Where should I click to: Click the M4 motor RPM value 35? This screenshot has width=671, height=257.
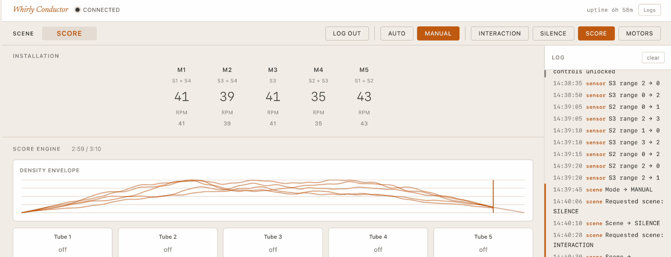318,96
